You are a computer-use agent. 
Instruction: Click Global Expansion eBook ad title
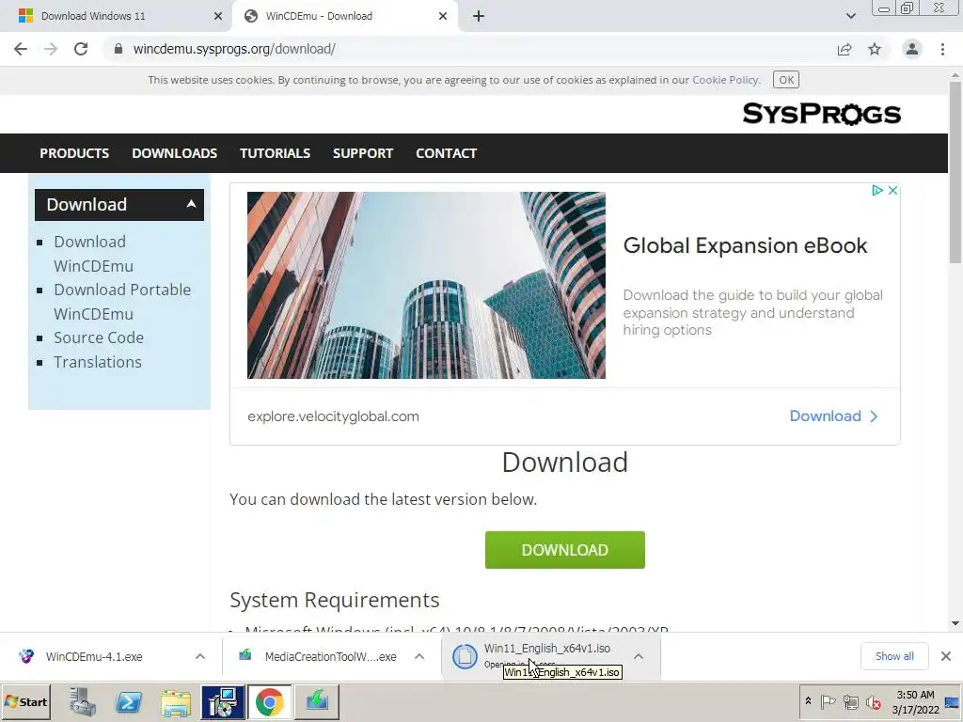tap(745, 245)
